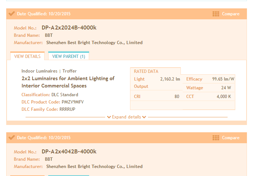Click the checkmark icon on second Date Qualified bar
The width and height of the screenshot is (259, 176).
click(x=12, y=137)
